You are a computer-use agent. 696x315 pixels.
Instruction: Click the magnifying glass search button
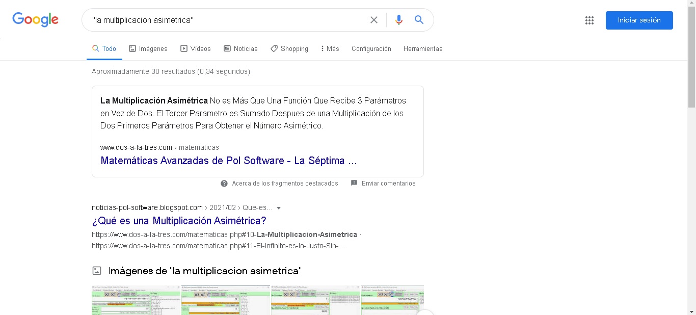click(419, 20)
